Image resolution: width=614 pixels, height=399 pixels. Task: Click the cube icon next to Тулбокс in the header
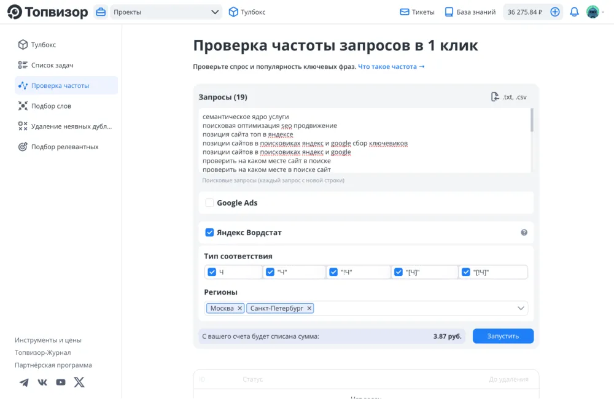tap(233, 12)
